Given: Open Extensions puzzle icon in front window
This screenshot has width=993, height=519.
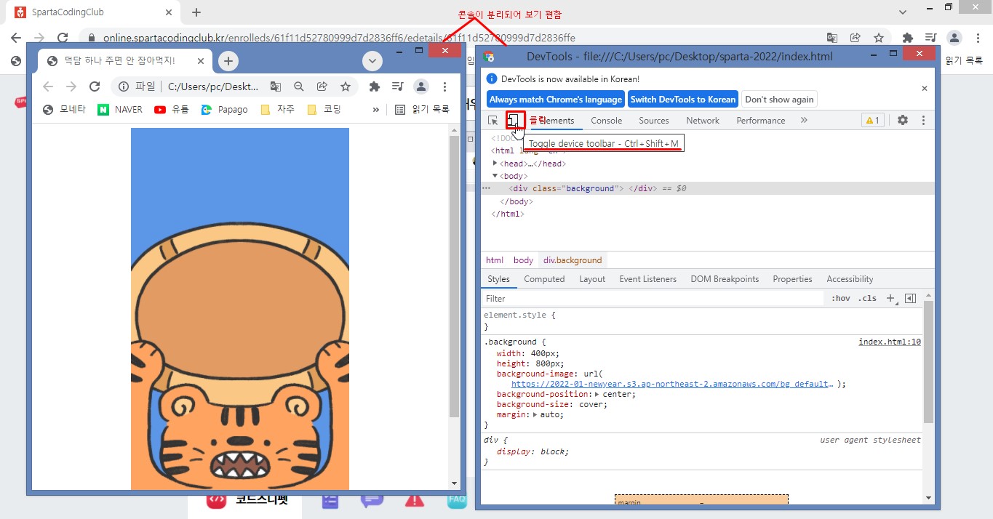Looking at the screenshot, I should pyautogui.click(x=375, y=86).
